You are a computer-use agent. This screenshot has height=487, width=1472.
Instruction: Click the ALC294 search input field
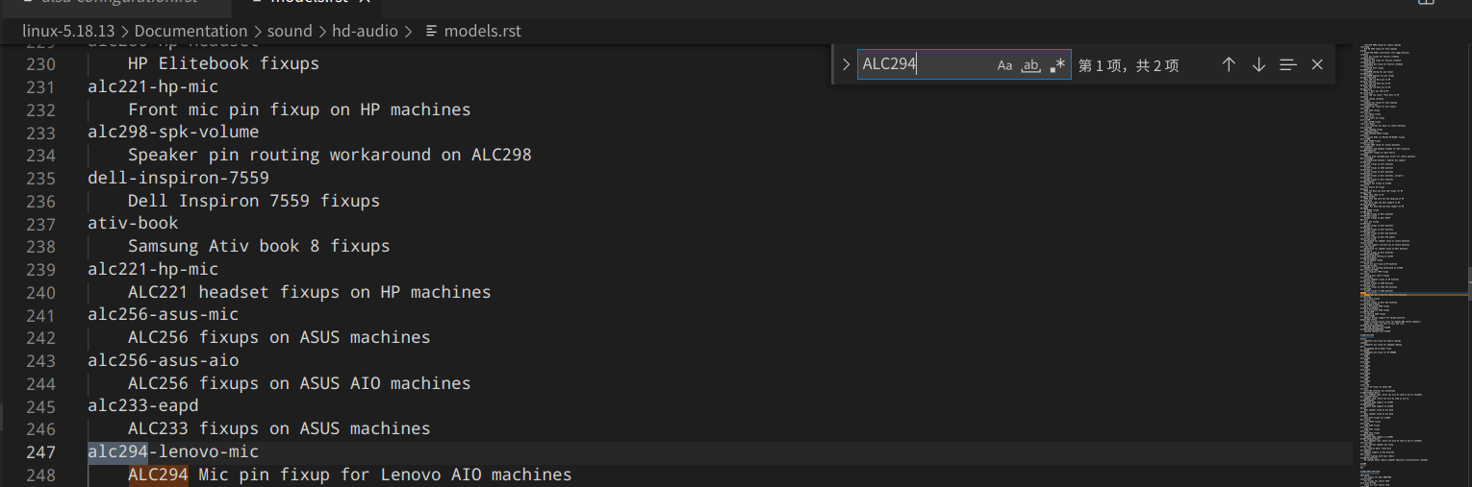coord(924,65)
